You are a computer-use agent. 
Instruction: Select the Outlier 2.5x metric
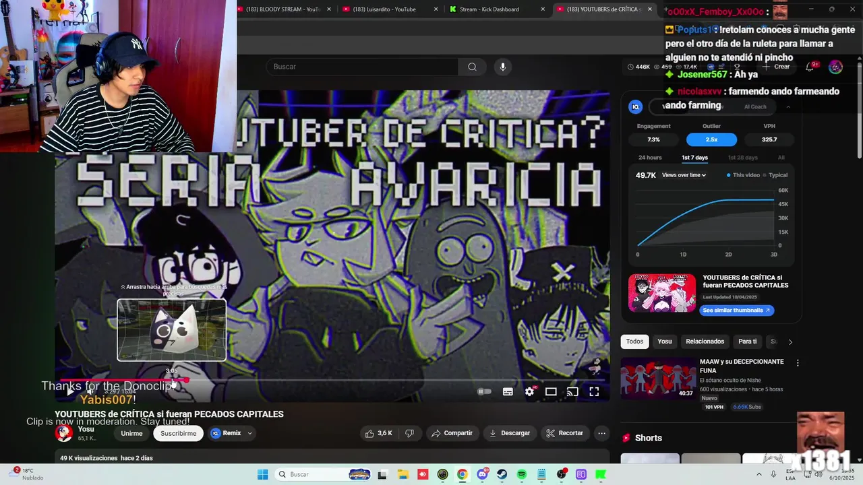tap(711, 139)
